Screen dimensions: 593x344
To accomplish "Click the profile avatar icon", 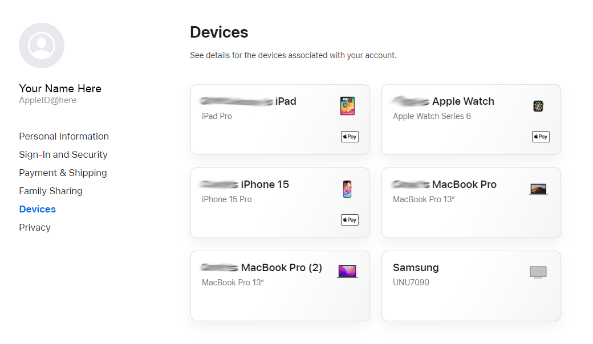I will coord(42,46).
